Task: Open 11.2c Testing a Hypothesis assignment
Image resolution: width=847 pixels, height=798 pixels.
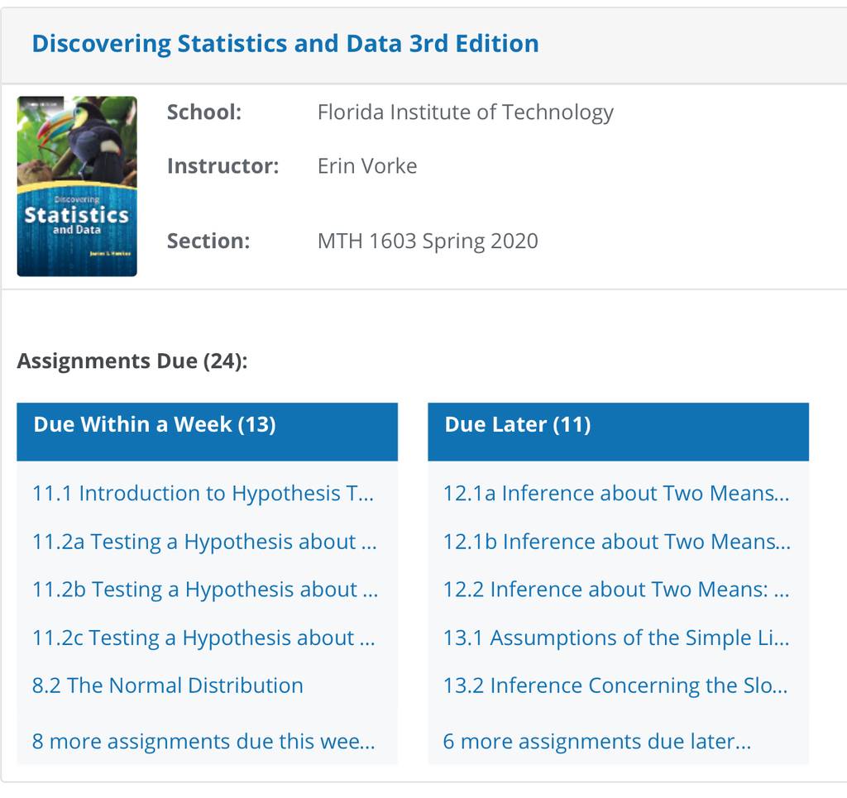Action: coord(203,638)
